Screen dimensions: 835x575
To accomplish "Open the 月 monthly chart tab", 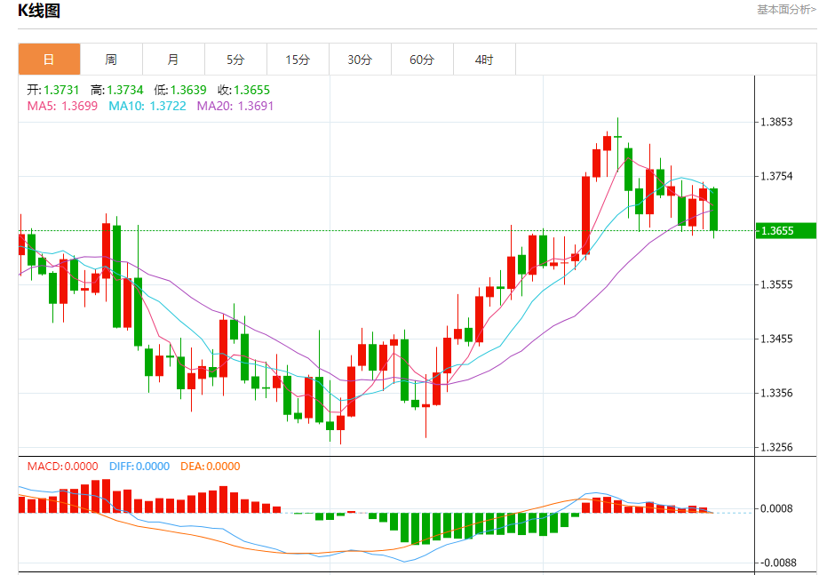I will [173, 60].
